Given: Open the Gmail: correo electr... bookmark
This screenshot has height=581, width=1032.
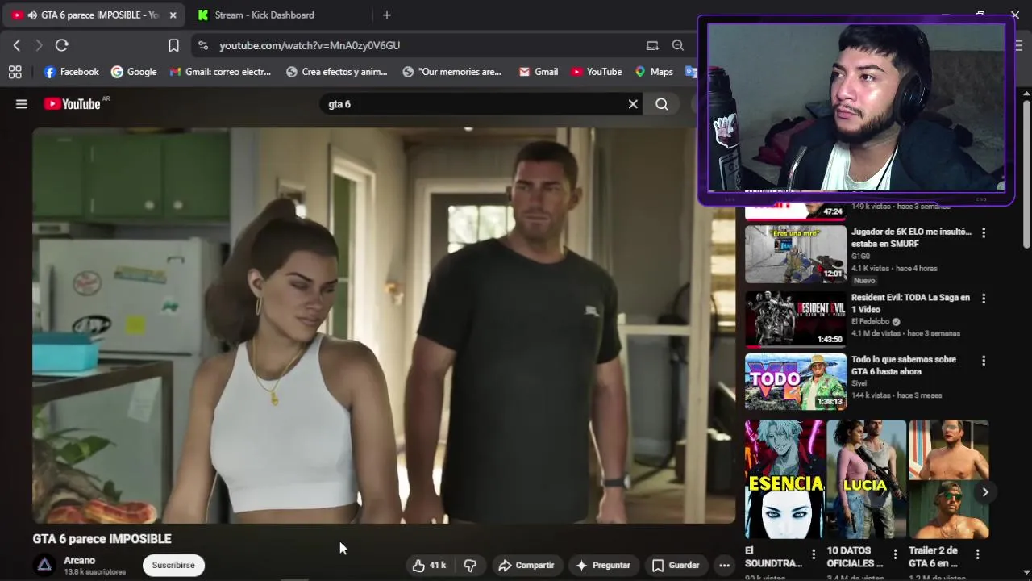Looking at the screenshot, I should tap(220, 72).
